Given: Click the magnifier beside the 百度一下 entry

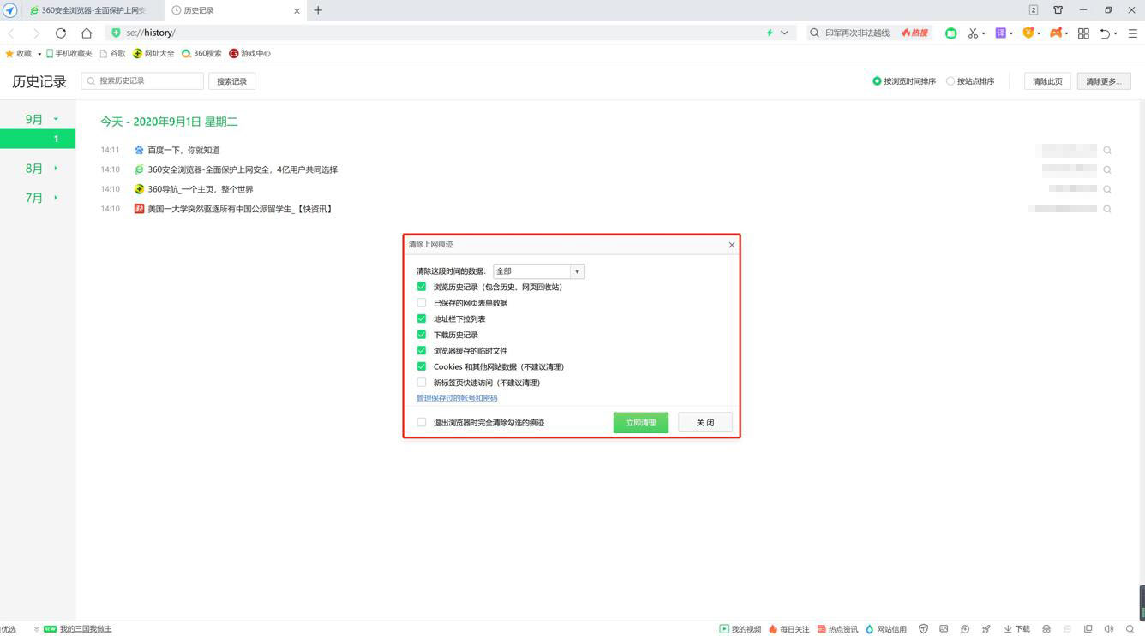Looking at the screenshot, I should pyautogui.click(x=1107, y=150).
